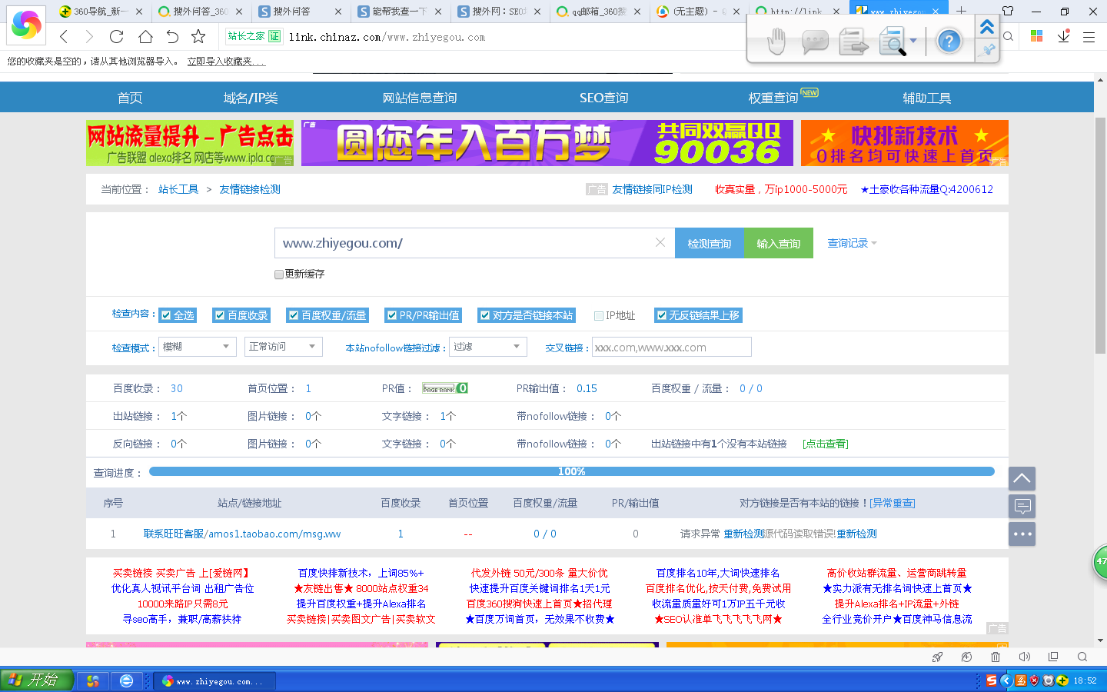
Task: Click the 点击查看 link
Action: 826,444
